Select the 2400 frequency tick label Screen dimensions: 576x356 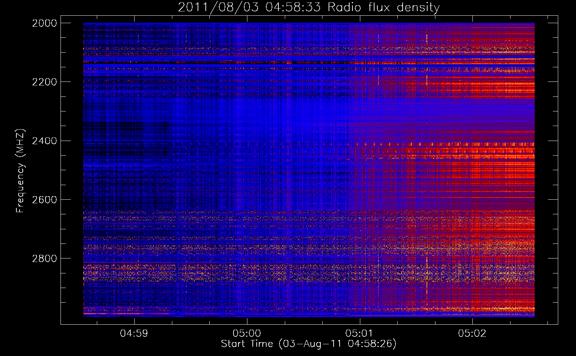44,141
